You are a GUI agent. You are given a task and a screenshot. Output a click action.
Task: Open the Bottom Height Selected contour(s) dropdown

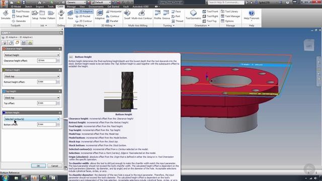pyautogui.click(x=32, y=119)
